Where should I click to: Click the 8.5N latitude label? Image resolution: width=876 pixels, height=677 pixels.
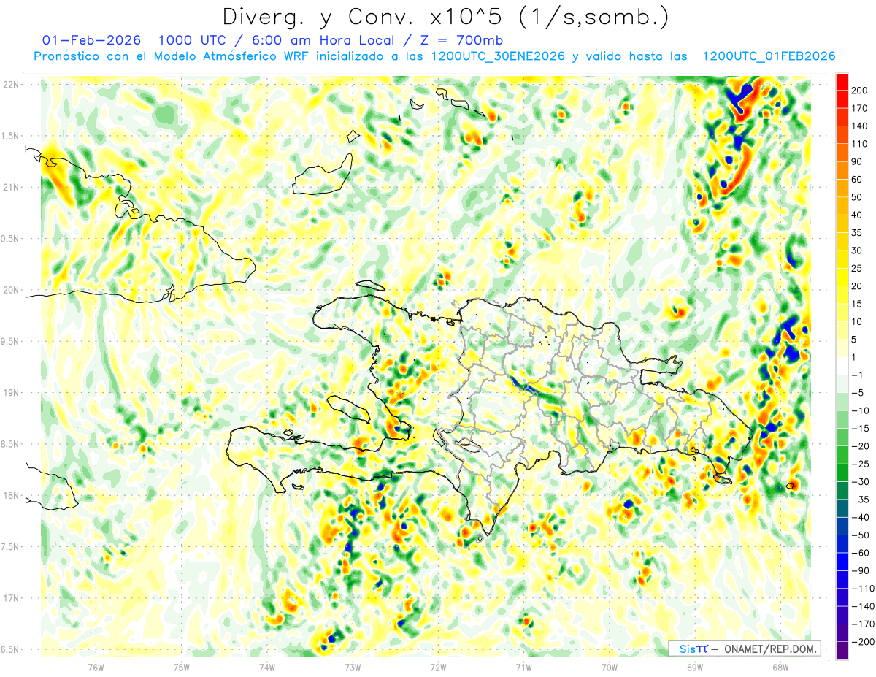11,444
